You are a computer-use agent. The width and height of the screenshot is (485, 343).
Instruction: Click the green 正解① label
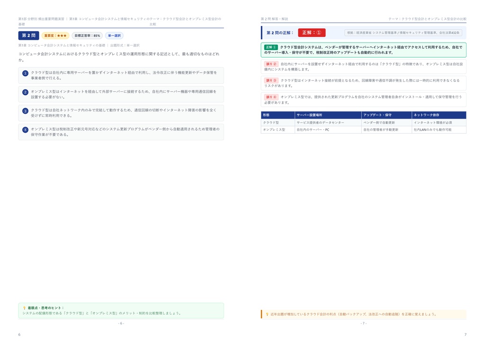270,47
